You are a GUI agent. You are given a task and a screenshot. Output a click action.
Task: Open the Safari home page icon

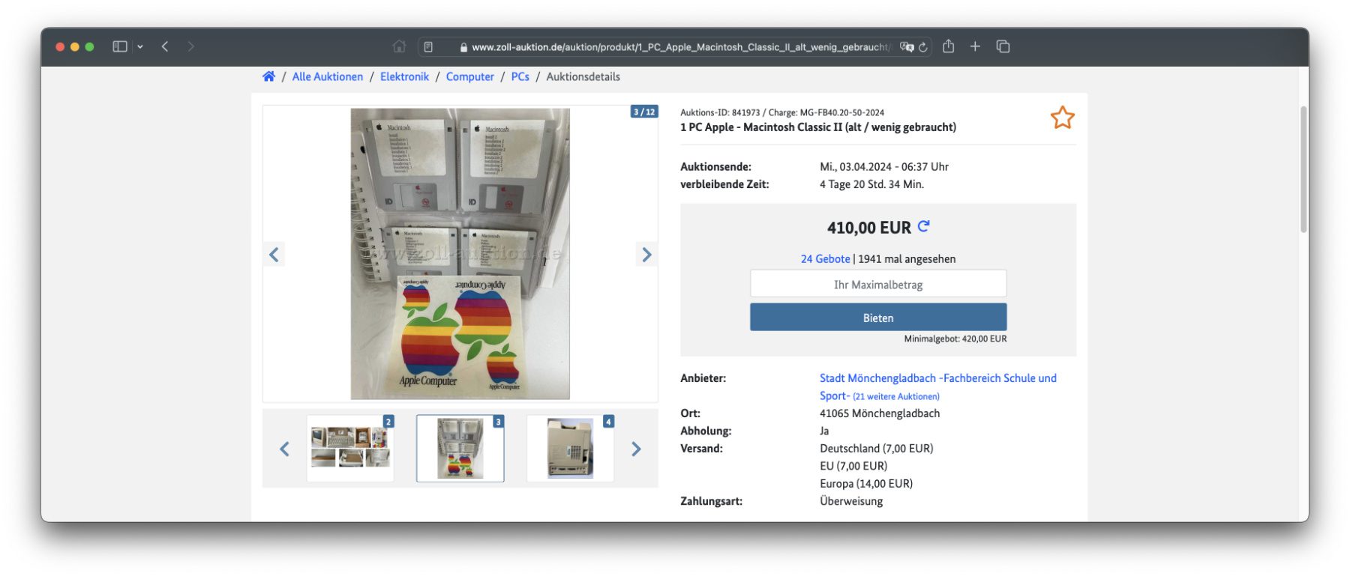click(399, 46)
